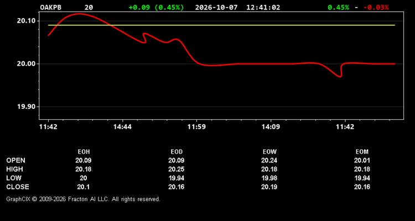Image resolution: width=415 pixels, height=221 pixels.
Task: Select the green +0.09 (0.45%) change value
Action: tap(156, 7)
